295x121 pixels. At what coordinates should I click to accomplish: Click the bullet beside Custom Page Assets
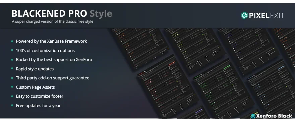[x=12, y=87]
